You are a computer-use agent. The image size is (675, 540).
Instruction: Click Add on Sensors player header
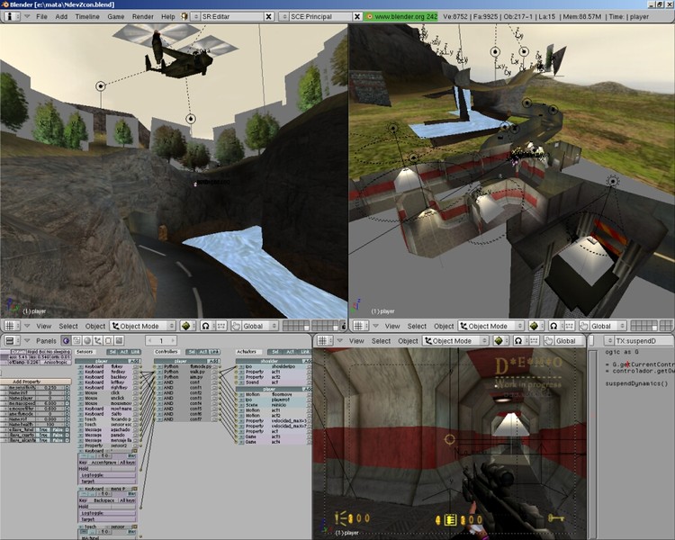135,361
